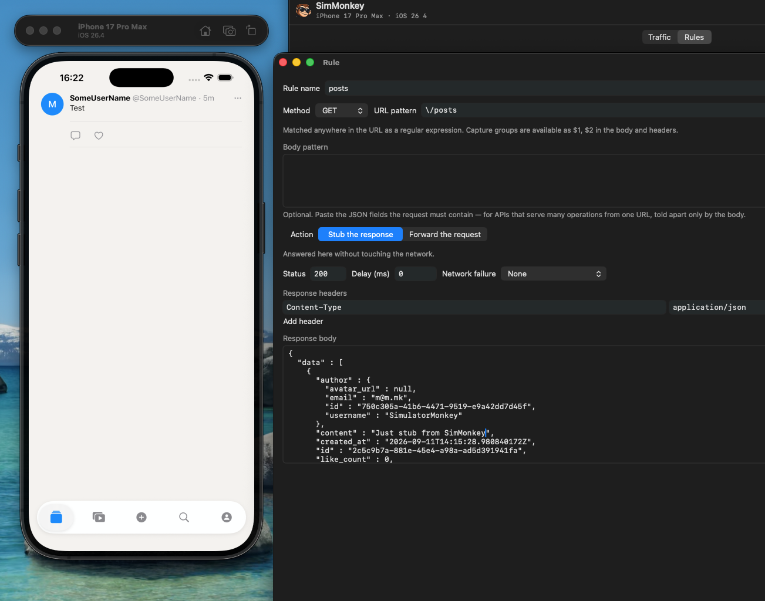Open the three-dot menu on SomeUserName post
765x601 pixels.
click(x=238, y=98)
